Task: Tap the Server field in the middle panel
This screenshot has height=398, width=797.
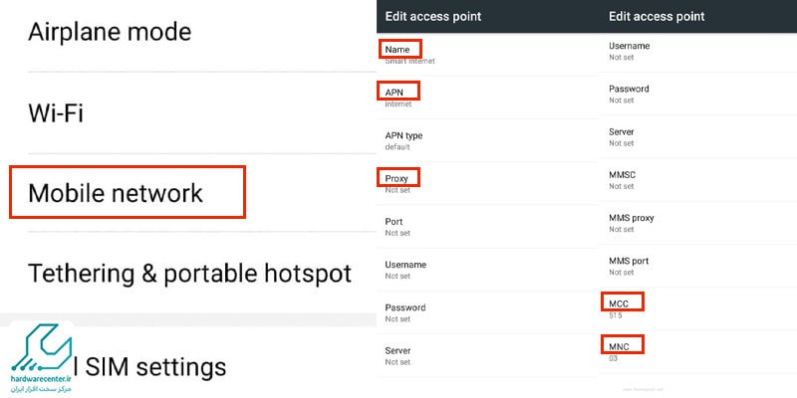Action: [487, 356]
